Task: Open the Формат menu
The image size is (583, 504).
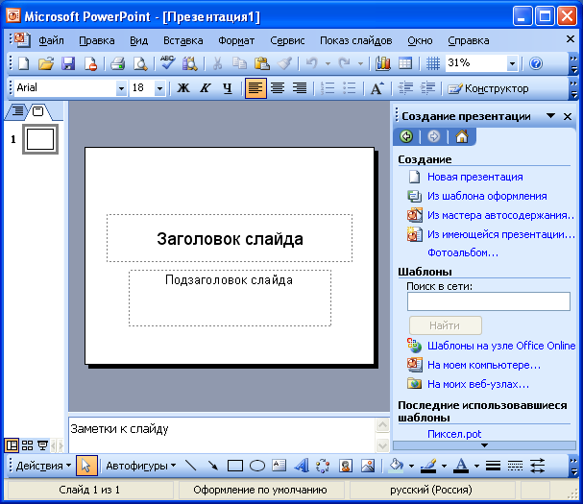Action: pyautogui.click(x=236, y=40)
